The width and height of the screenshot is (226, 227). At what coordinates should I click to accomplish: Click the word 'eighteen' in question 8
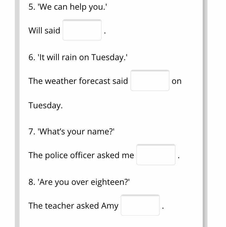tap(110, 182)
